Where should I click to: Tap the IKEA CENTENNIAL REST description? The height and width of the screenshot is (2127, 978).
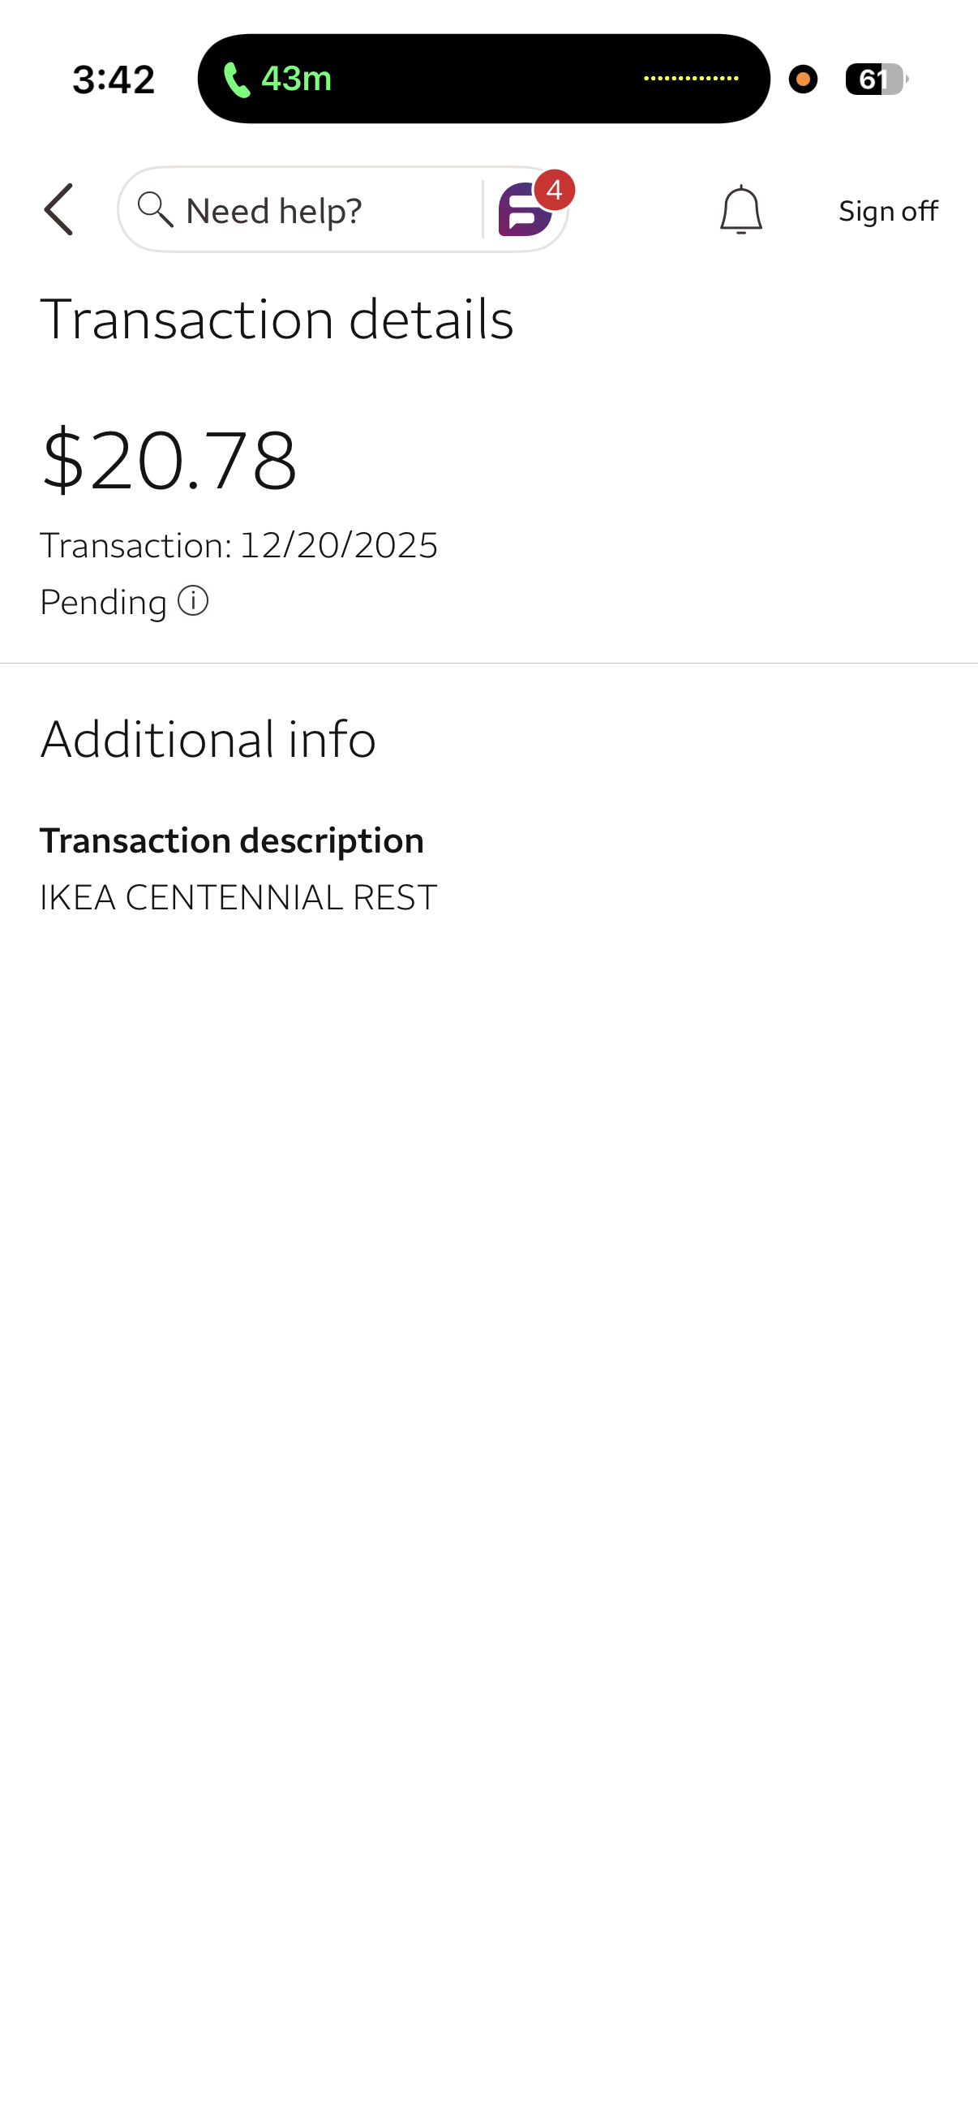tap(238, 897)
